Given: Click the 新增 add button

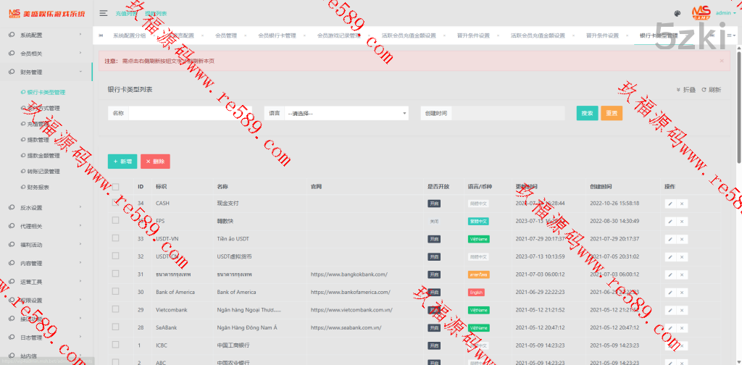Looking at the screenshot, I should click(122, 161).
